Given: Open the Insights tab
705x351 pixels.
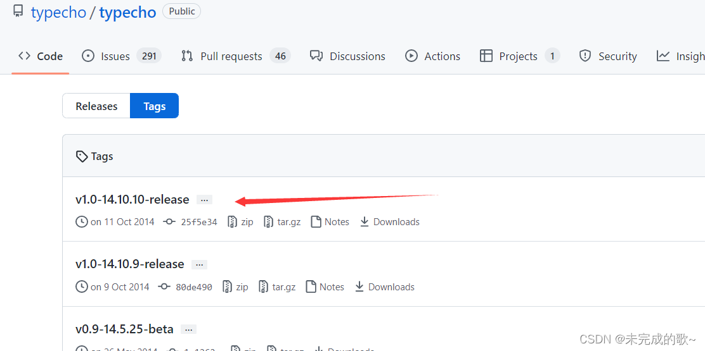Looking at the screenshot, I should (x=681, y=56).
